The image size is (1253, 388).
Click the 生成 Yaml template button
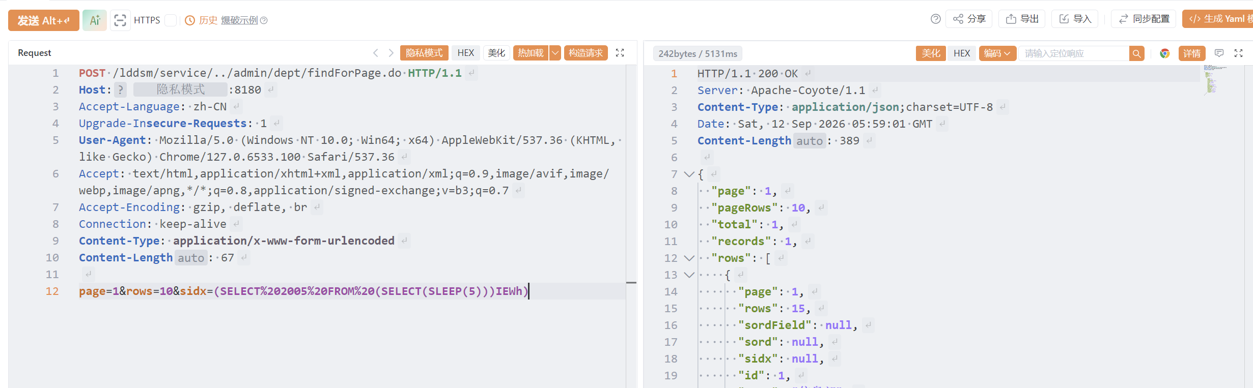point(1218,19)
